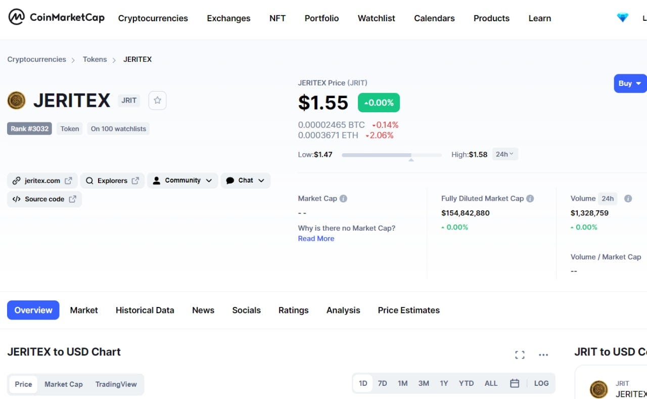Add JERITEX to watchlist with star
Image resolution: width=647 pixels, height=399 pixels.
coord(157,100)
